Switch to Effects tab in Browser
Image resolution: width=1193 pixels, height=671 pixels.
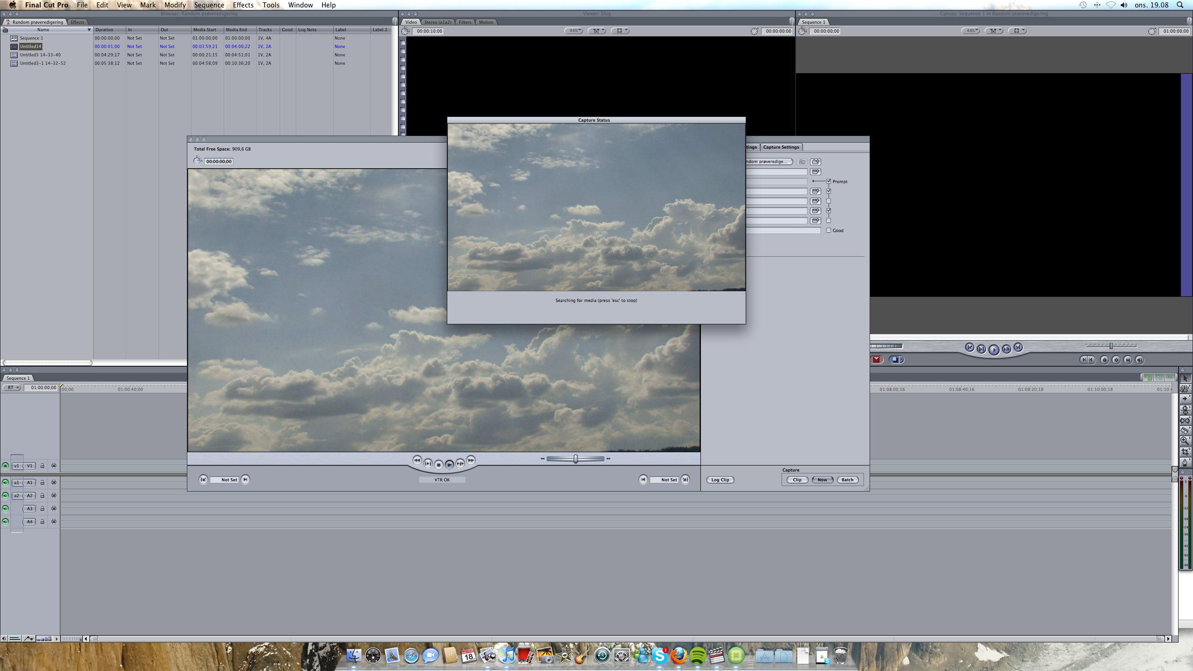(77, 22)
